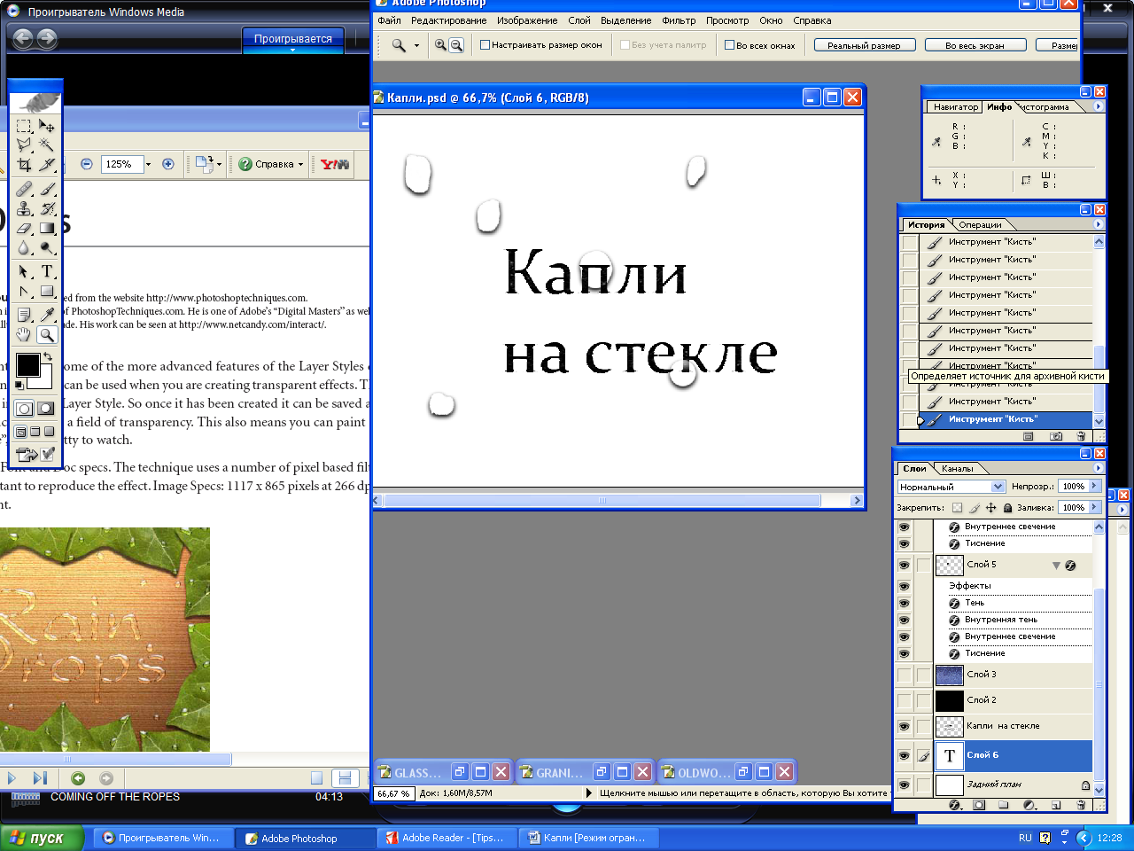This screenshot has width=1134, height=851.
Task: Delete layer using Layers panel trash icon
Action: tap(1081, 805)
